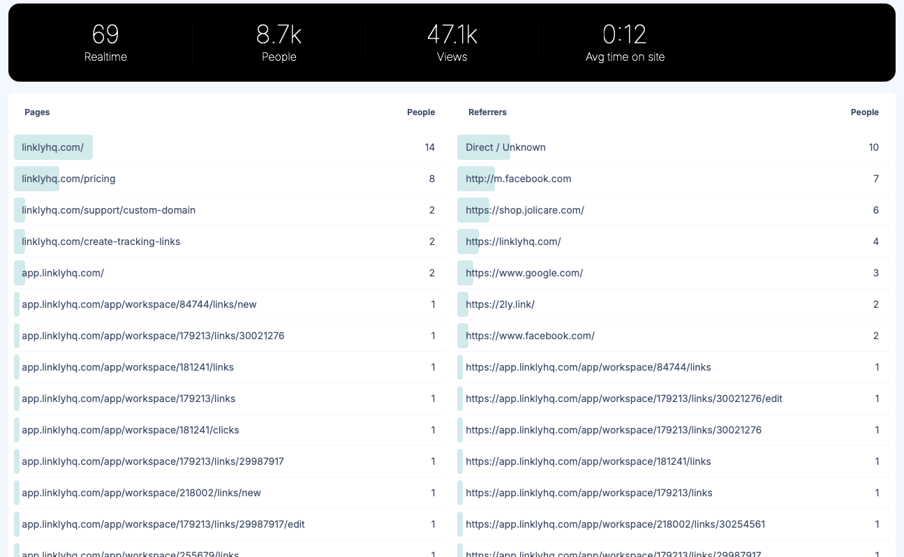Viewport: 904px width, 557px height.
Task: Open workspace link app.linklyhq.com/app/workspace/84744/links/new
Action: [139, 304]
